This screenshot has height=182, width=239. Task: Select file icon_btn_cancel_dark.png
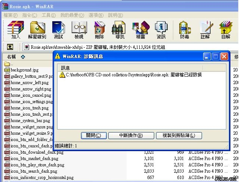pyautogui.click(x=32, y=146)
